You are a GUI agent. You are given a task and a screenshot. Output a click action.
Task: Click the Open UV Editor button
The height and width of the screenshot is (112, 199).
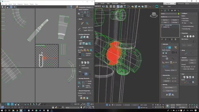(x=170, y=87)
